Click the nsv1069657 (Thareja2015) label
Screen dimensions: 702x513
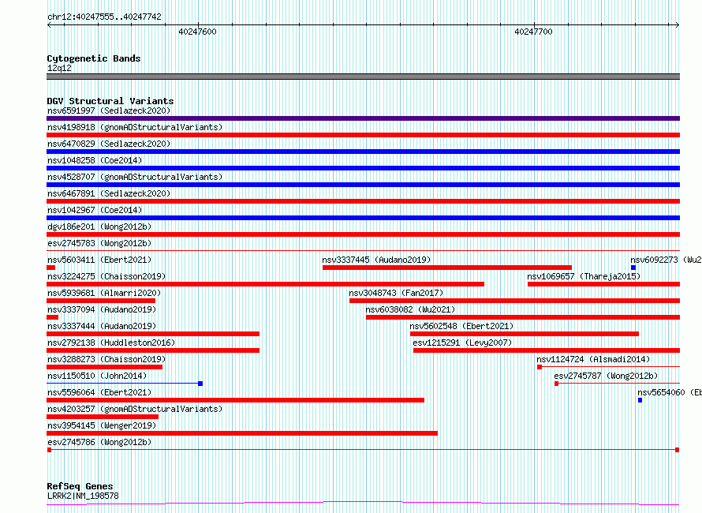pos(584,276)
